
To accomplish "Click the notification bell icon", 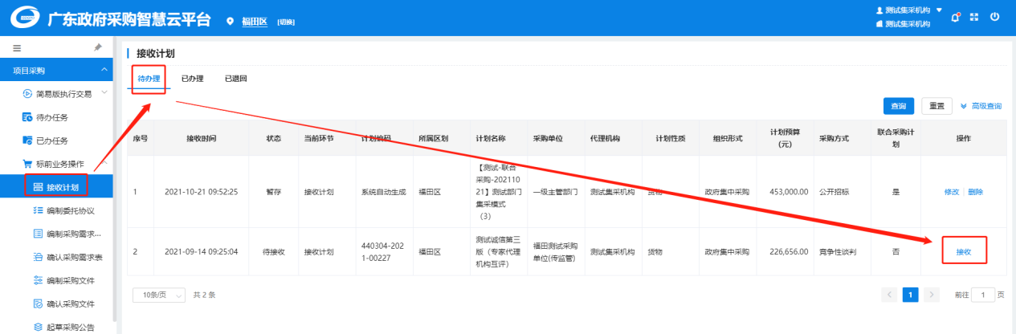I will (x=956, y=17).
